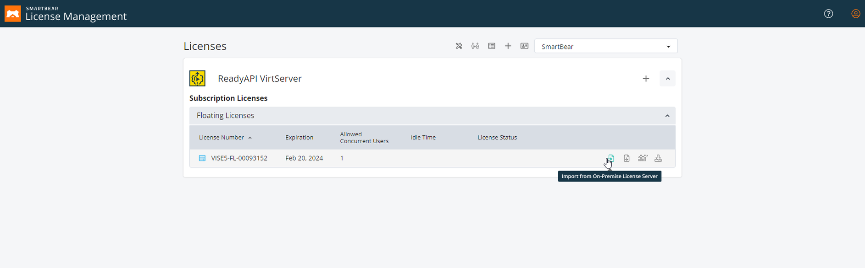This screenshot has width=865, height=268.
Task: Click Import from On-Premise License Server icon
Action: [611, 158]
